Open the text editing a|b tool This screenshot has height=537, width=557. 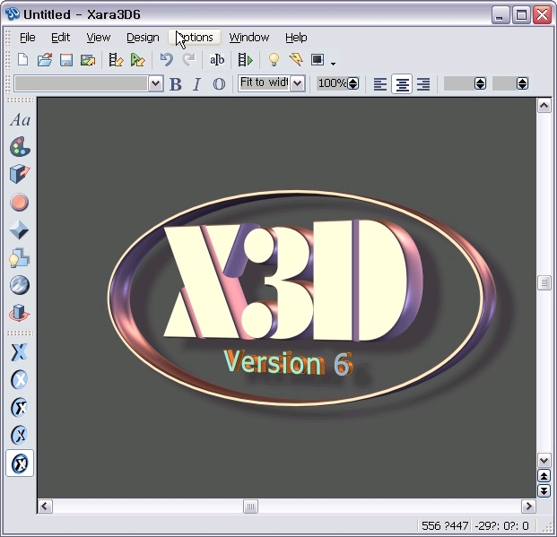[217, 60]
